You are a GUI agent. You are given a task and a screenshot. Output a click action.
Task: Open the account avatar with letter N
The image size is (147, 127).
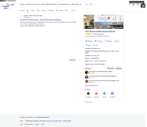(143, 6)
